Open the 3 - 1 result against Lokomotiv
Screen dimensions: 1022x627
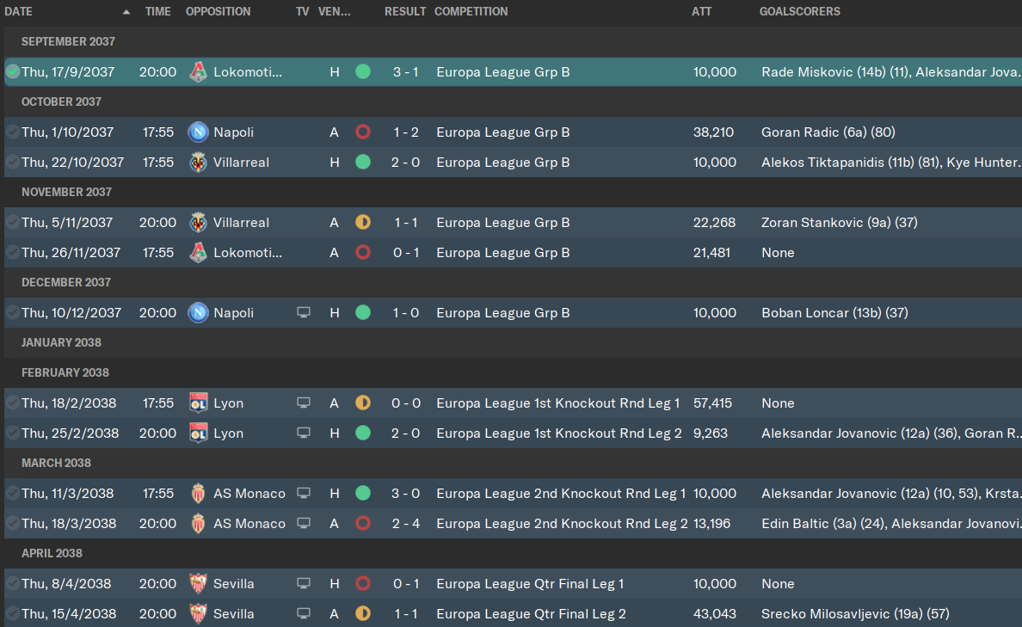click(x=405, y=71)
